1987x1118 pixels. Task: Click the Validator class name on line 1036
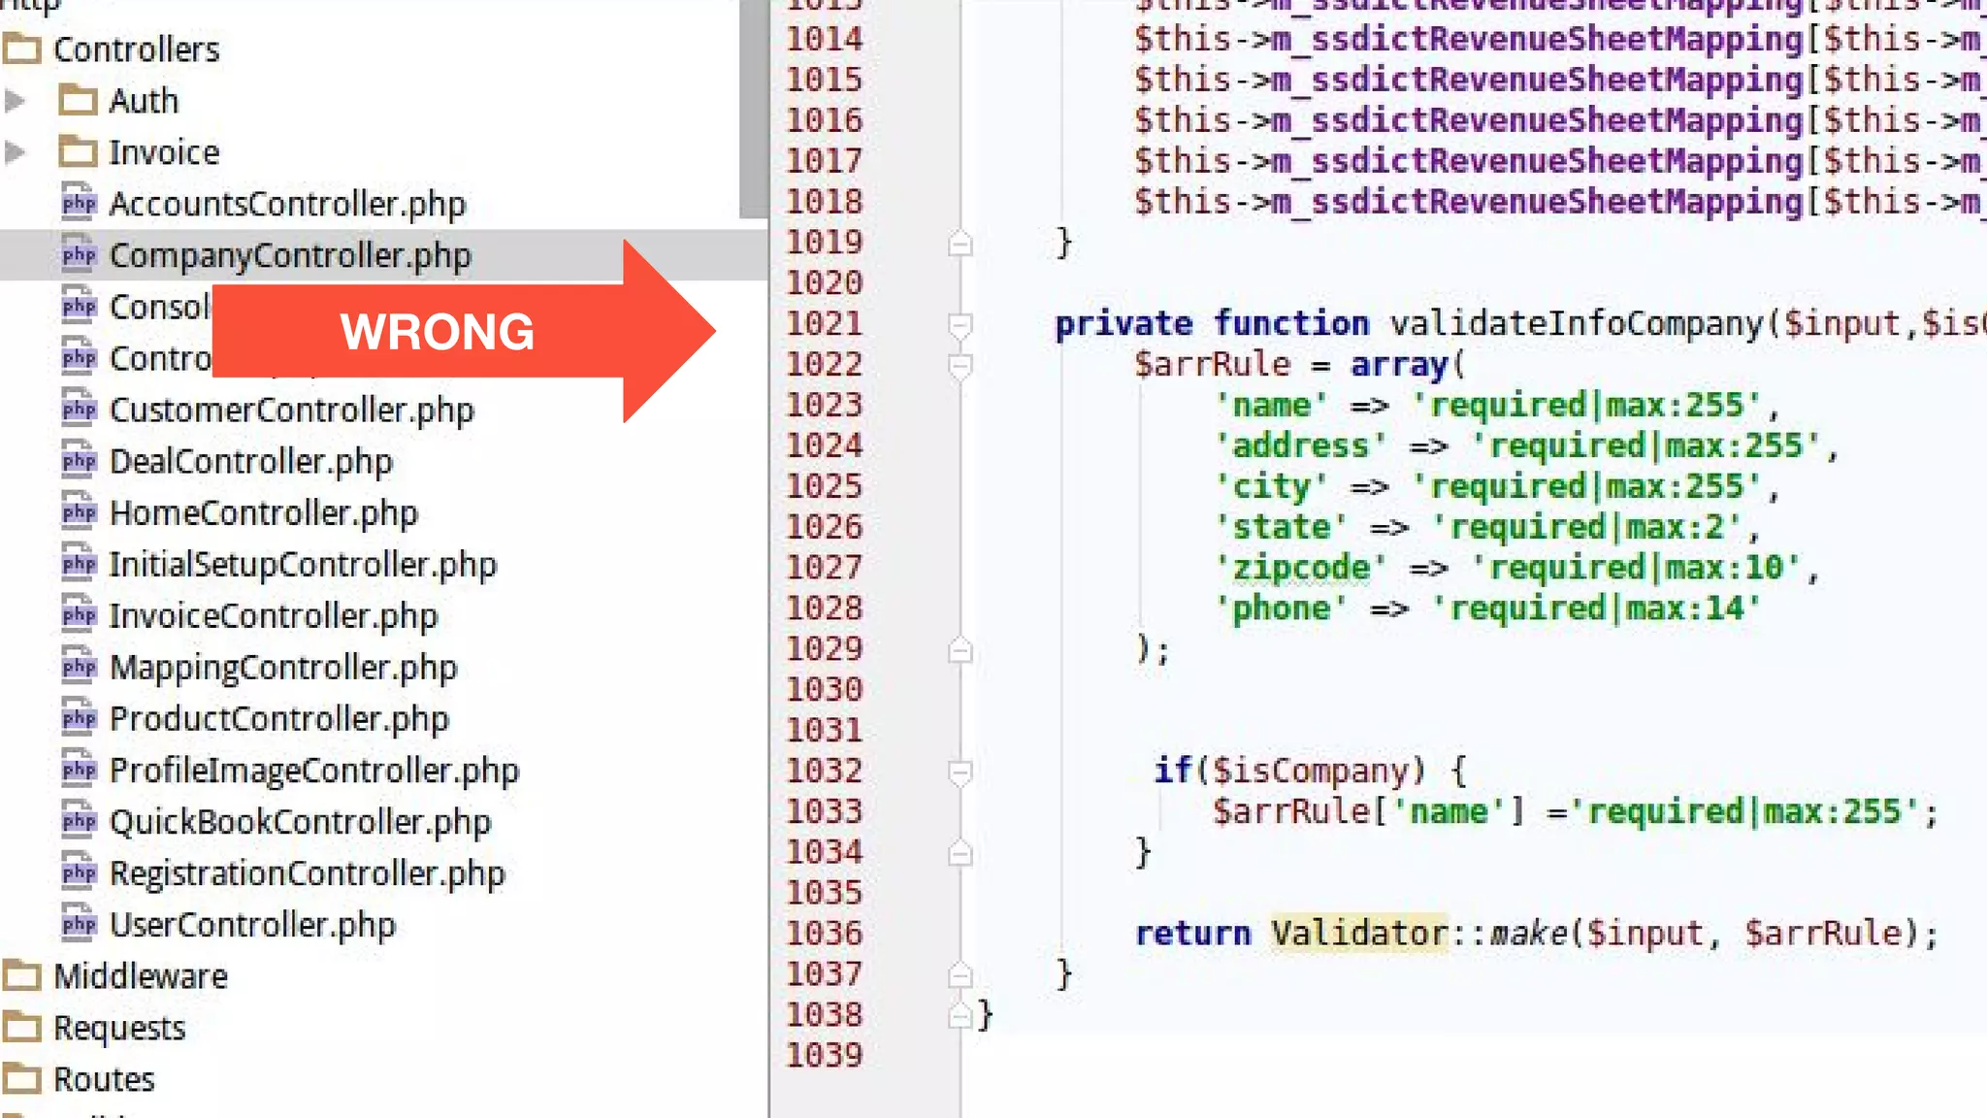coord(1358,933)
